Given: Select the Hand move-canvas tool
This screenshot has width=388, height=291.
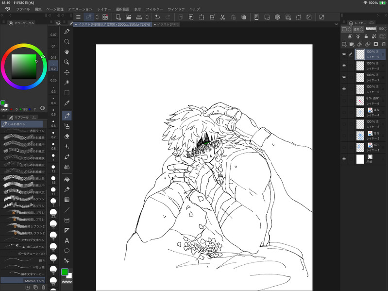Looking at the screenshot, I should pos(67,51).
